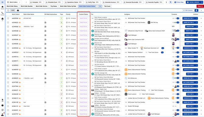
Task: Select the checkbox for work order 6450990
Action: pos(8,19)
